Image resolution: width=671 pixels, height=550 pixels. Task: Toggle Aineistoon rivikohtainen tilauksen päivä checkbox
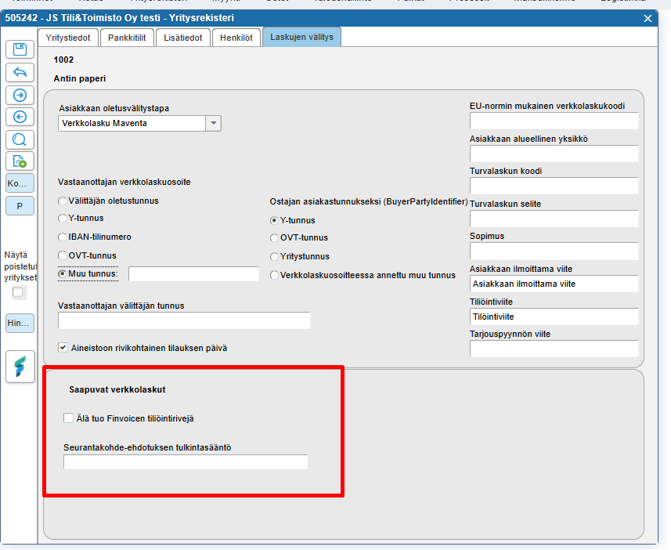coord(63,347)
